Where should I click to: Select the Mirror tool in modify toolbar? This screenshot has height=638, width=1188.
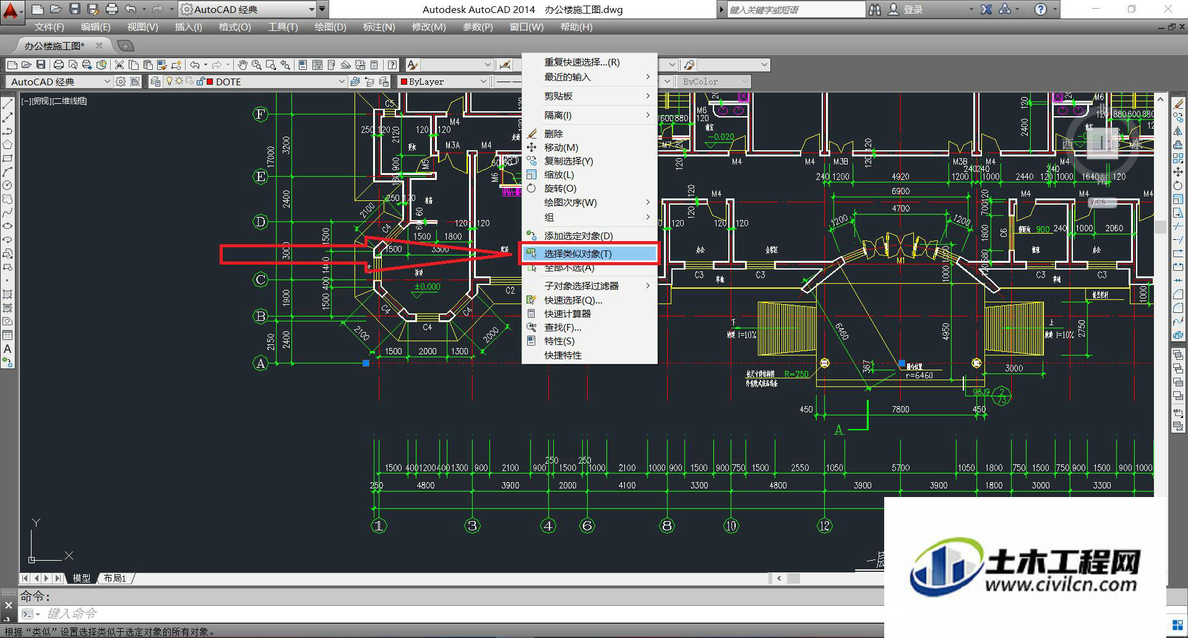pos(1178,131)
